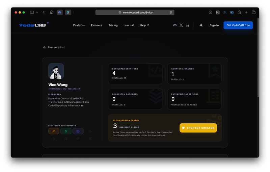Open the Discord icon link
Screen dimensions: 270x172
(x=175, y=25)
